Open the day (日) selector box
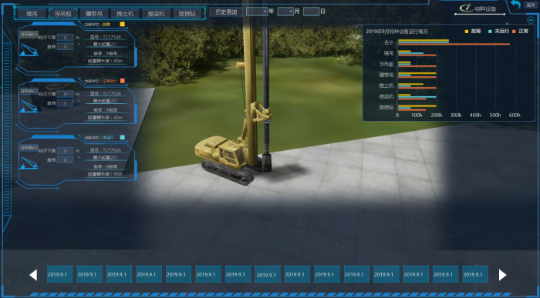 pos(312,12)
